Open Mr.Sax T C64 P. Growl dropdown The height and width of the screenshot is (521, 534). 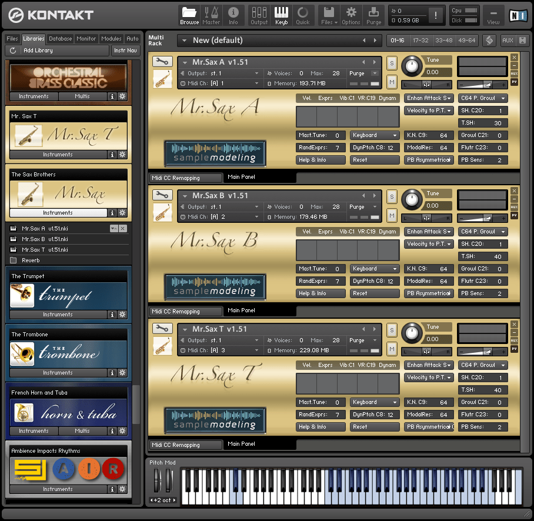click(483, 365)
